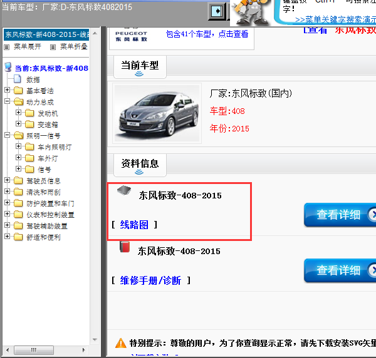Image resolution: width=376 pixels, height=358 pixels.
Task: Click the computer icon beside 当前:东风标致-新408
Action: pyautogui.click(x=8, y=68)
